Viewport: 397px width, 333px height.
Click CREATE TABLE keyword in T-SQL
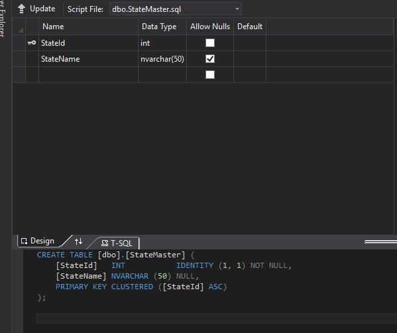[64, 255]
